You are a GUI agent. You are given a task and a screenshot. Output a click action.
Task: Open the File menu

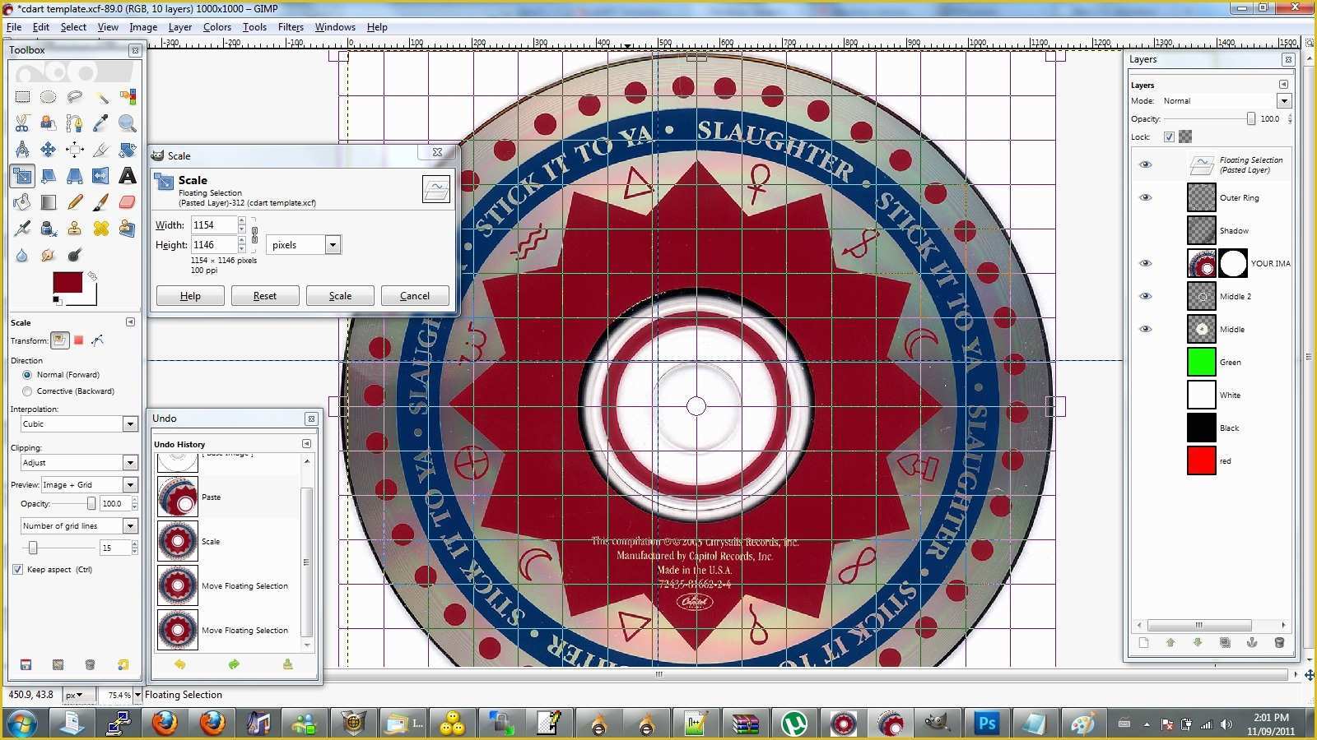click(x=14, y=27)
